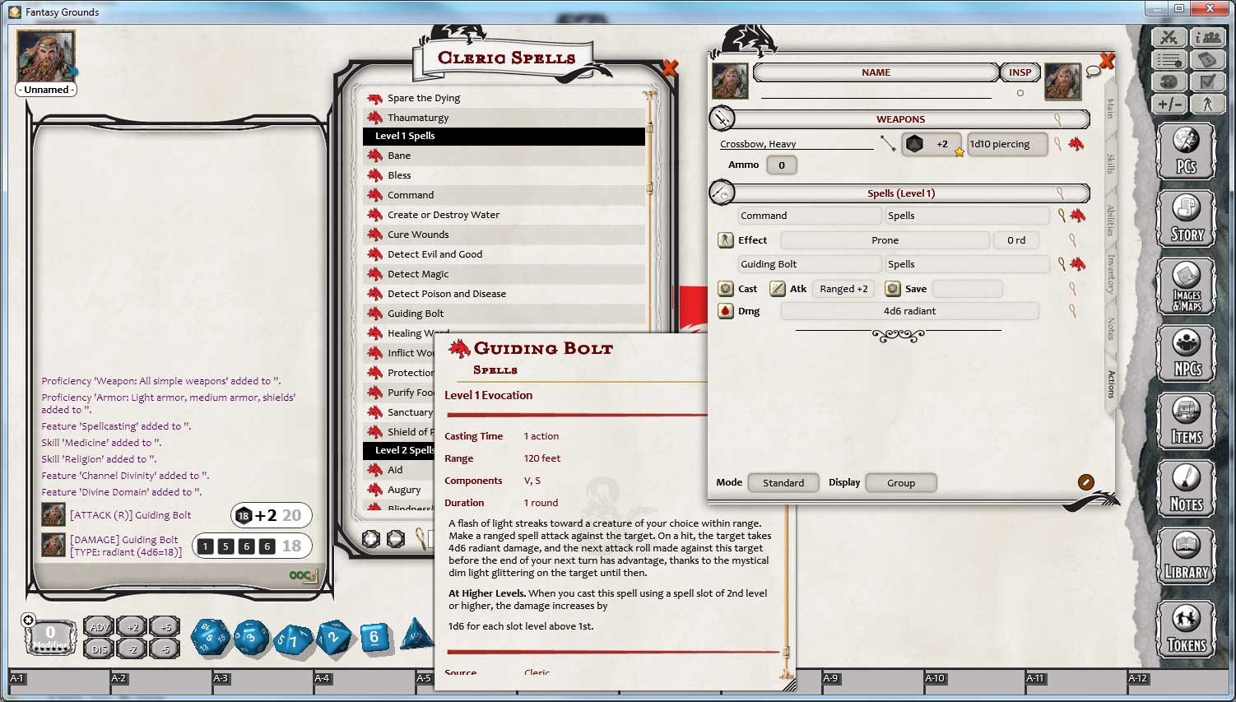The width and height of the screenshot is (1236, 702).
Task: Switch to the Skills tab
Action: pos(1110,163)
